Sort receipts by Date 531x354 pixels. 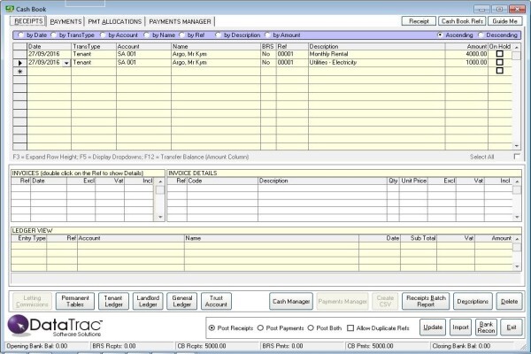point(21,35)
